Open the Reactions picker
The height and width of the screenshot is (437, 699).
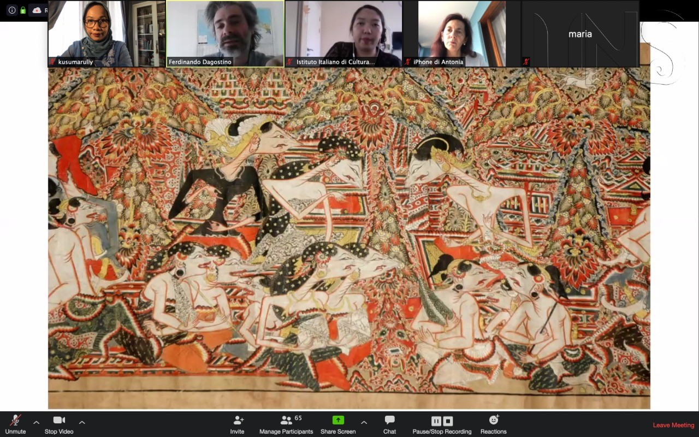pos(494,423)
